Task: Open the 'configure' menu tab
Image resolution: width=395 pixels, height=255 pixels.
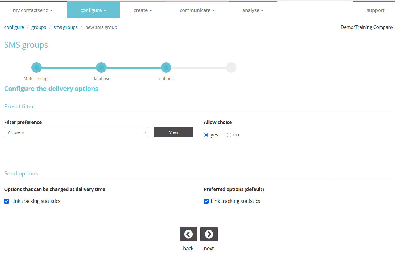Action: click(93, 10)
